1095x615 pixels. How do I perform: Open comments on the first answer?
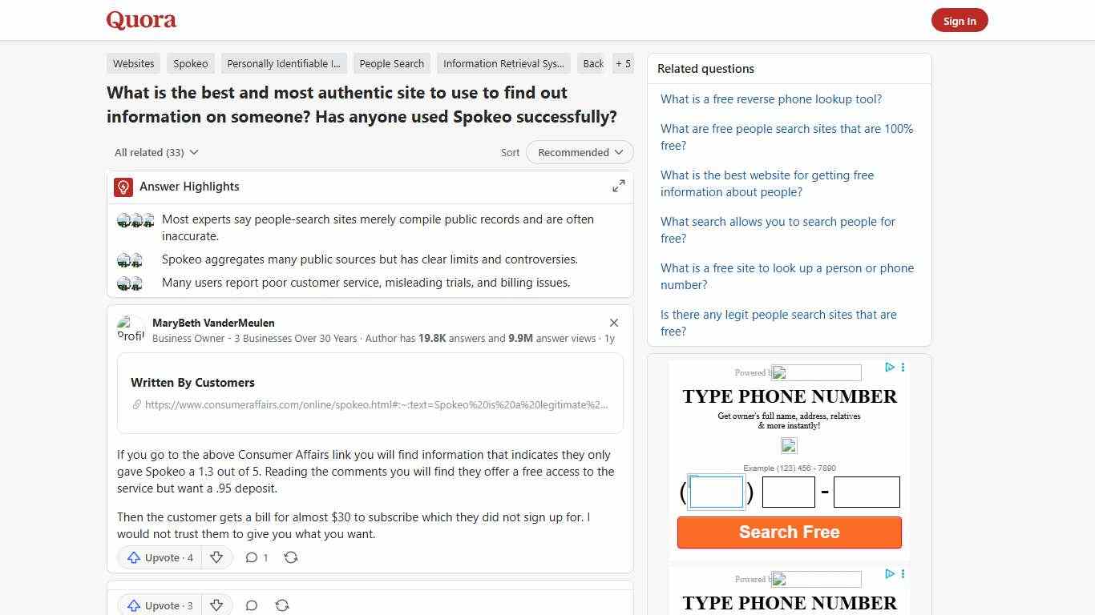[x=255, y=557]
